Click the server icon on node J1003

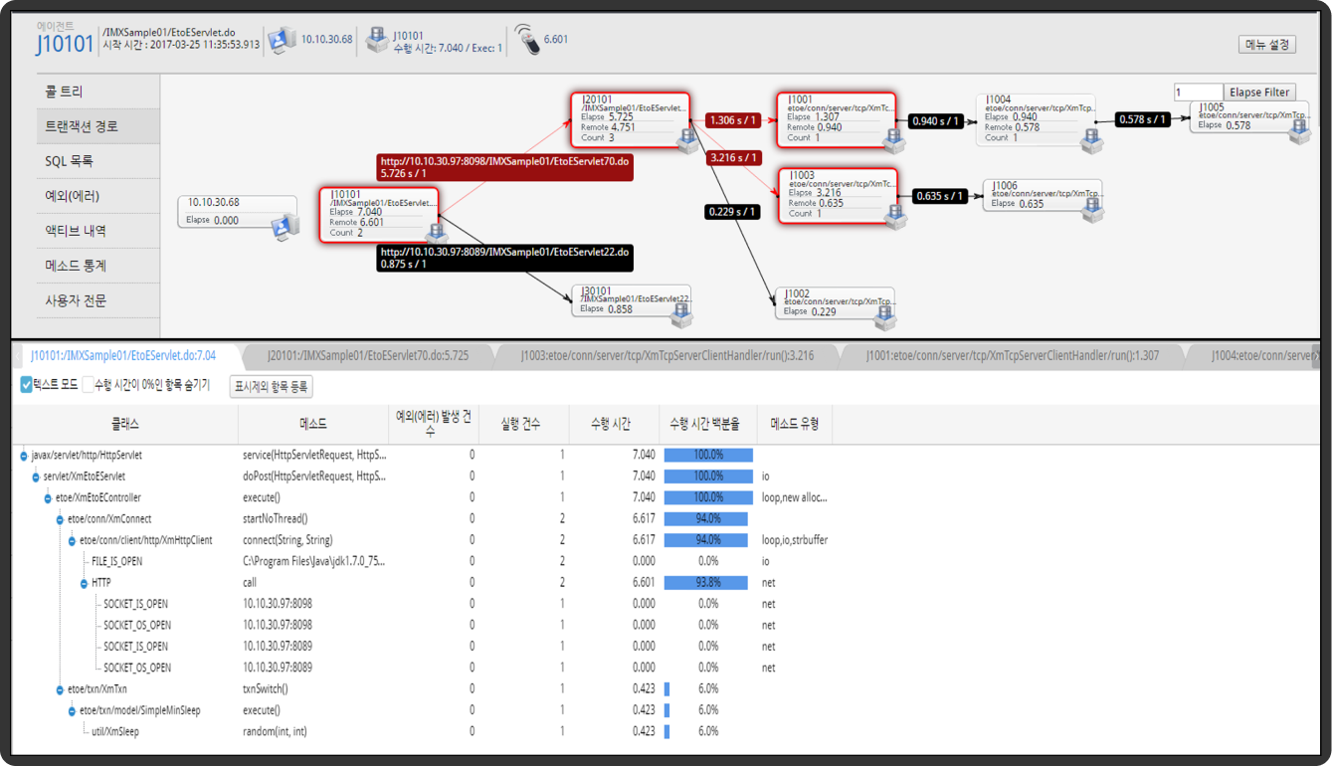coord(894,216)
